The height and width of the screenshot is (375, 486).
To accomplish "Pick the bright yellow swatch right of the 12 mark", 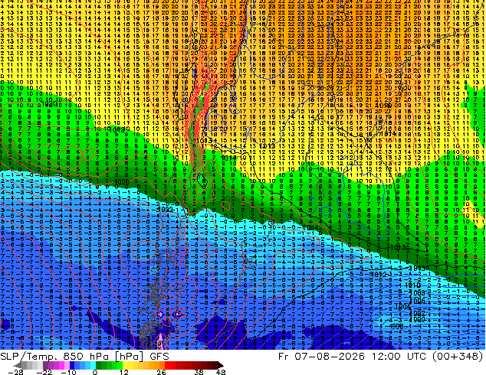I will tap(125, 365).
